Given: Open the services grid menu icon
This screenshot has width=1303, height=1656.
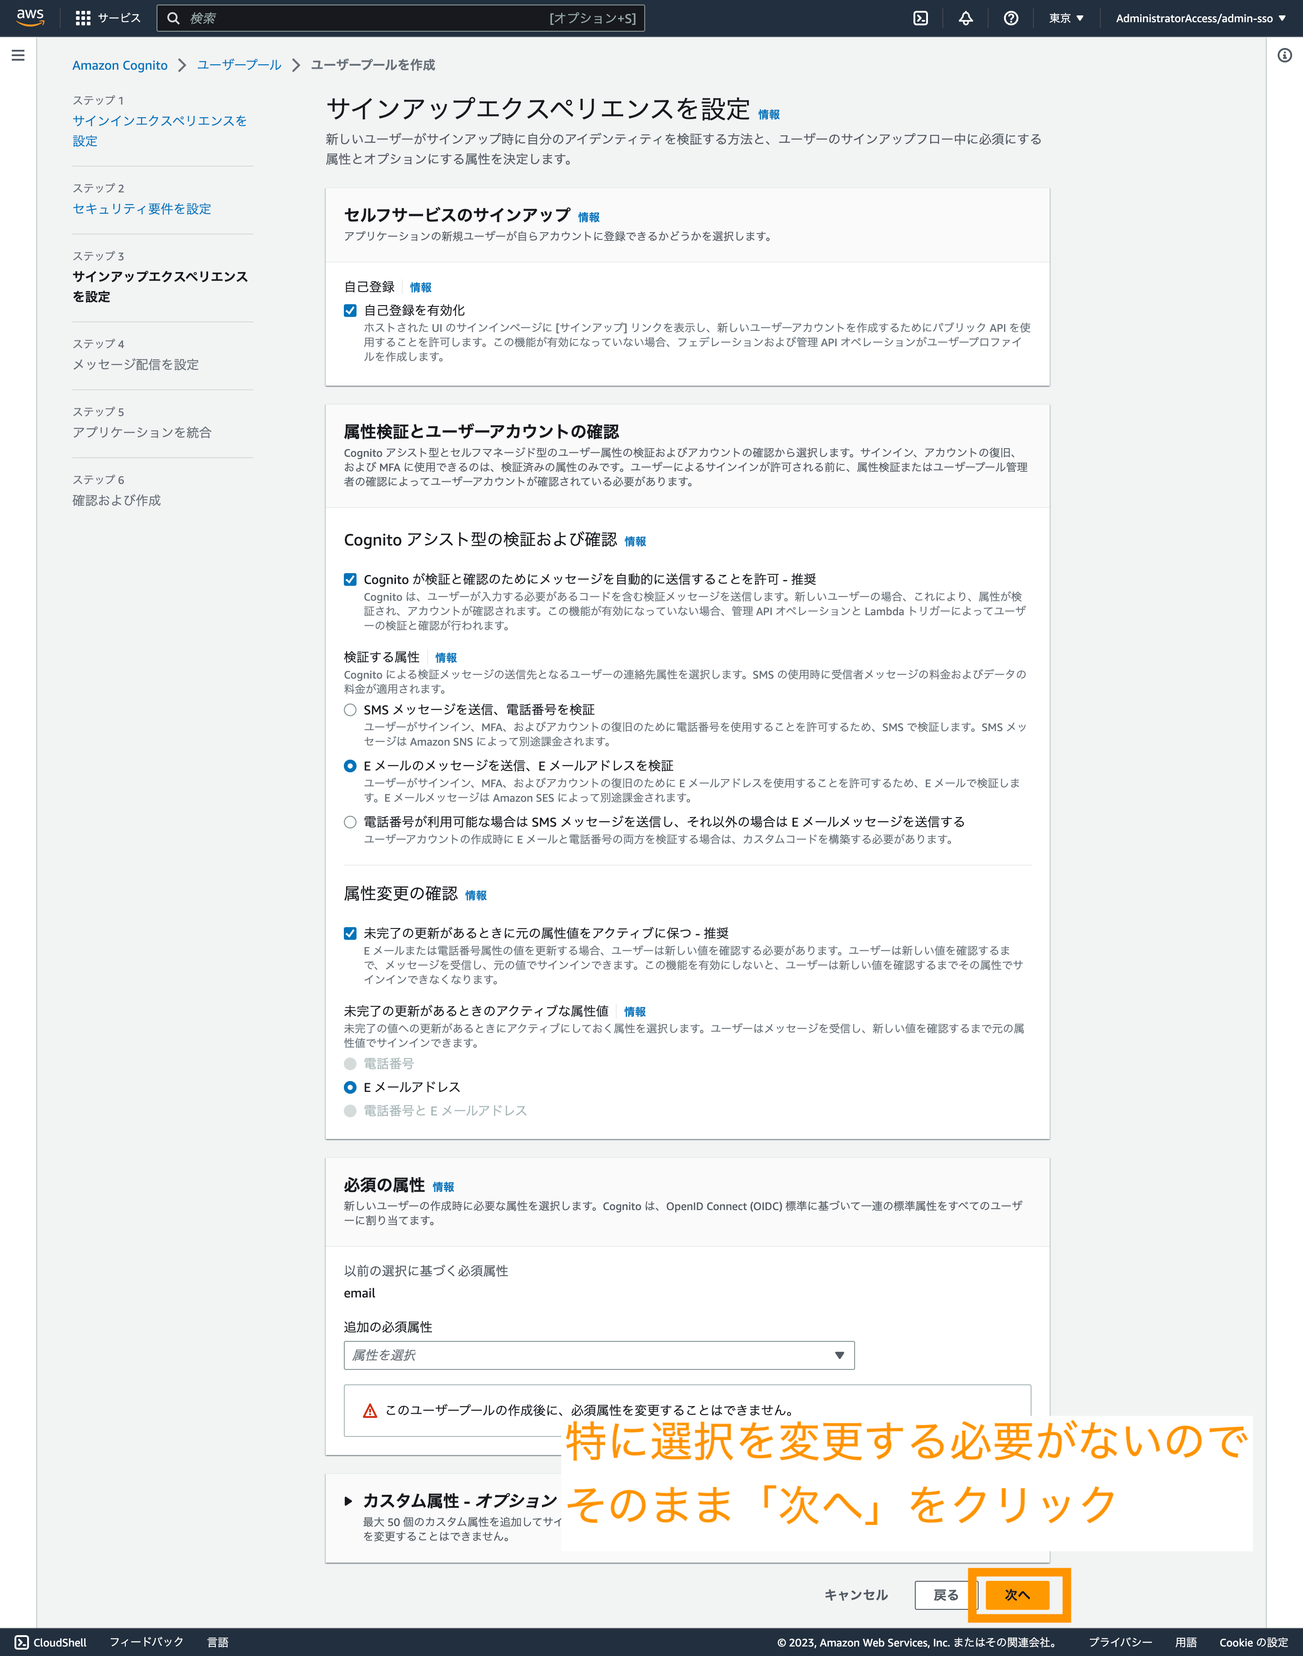Looking at the screenshot, I should (x=83, y=18).
